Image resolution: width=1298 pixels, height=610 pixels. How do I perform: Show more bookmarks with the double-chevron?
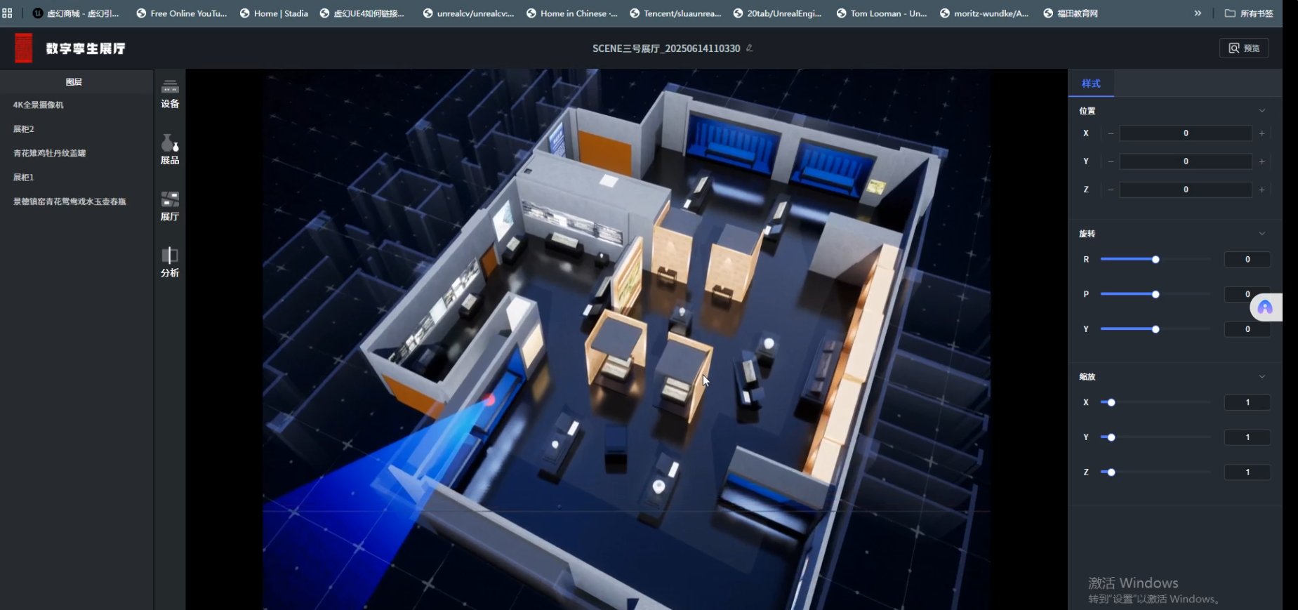[x=1198, y=13]
